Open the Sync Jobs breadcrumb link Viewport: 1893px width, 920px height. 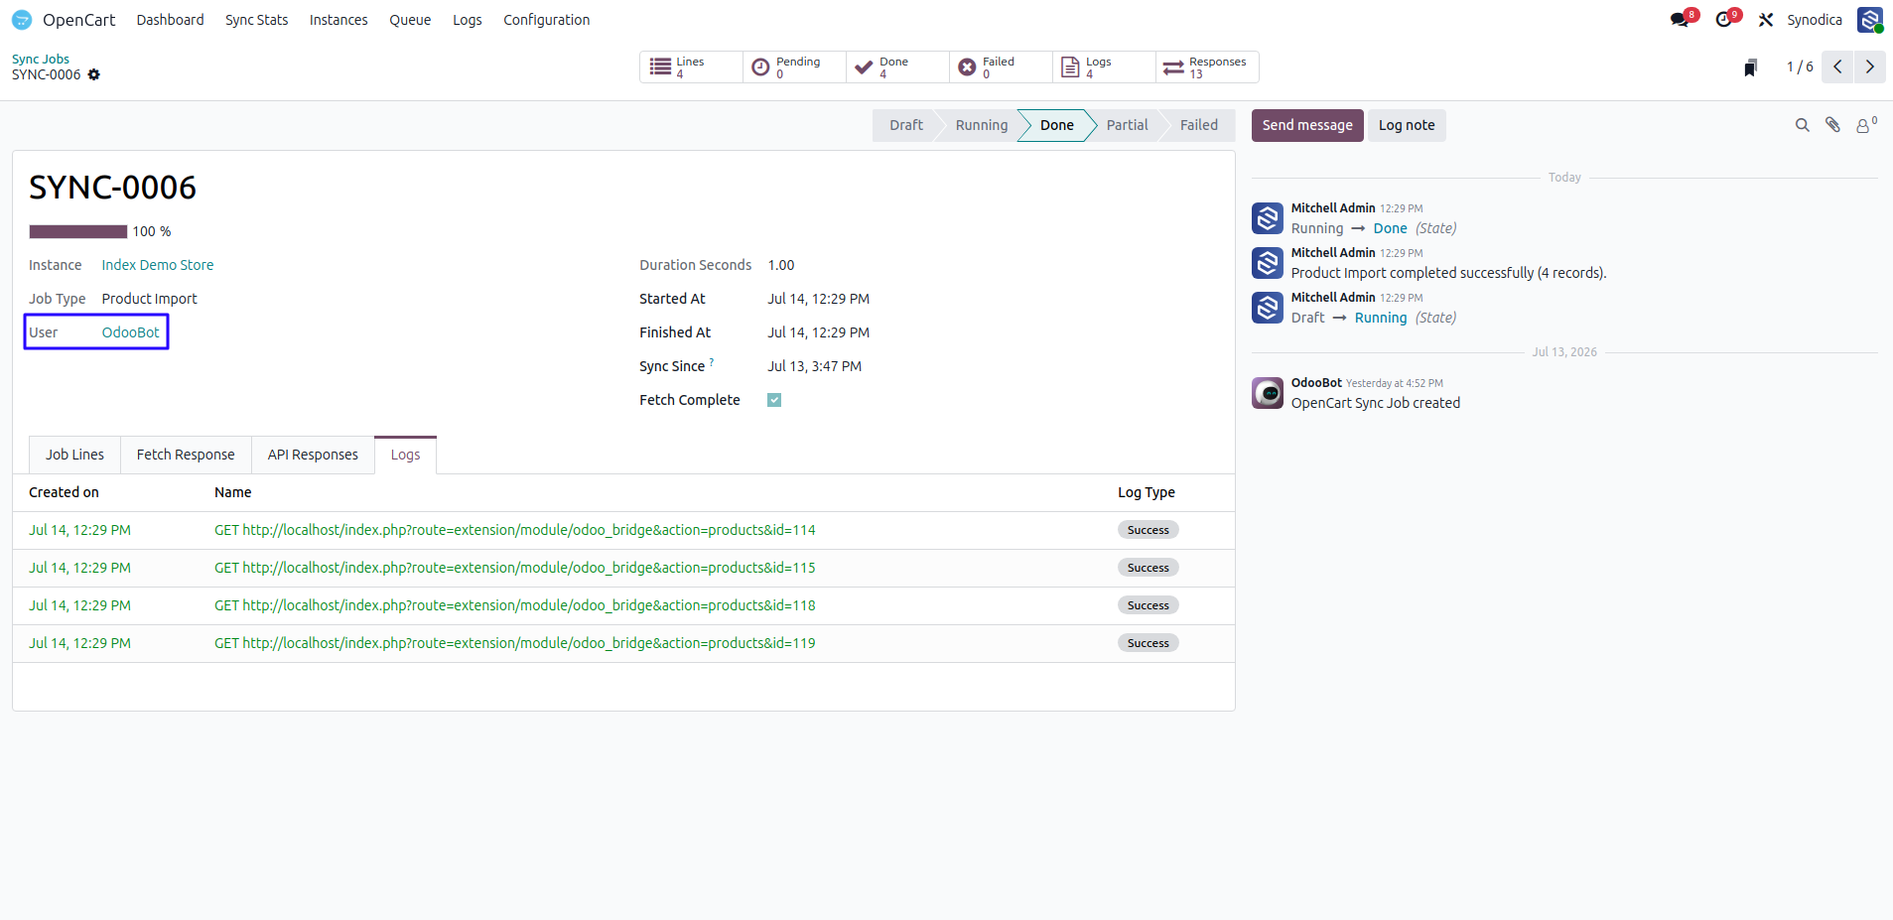click(x=41, y=59)
